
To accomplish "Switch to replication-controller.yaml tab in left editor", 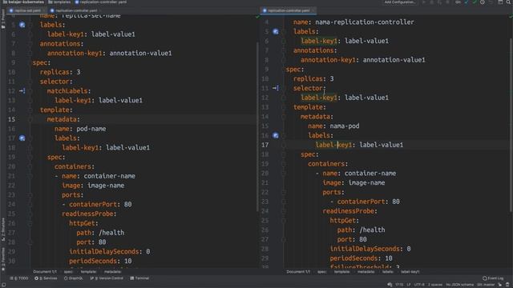I will point(75,10).
